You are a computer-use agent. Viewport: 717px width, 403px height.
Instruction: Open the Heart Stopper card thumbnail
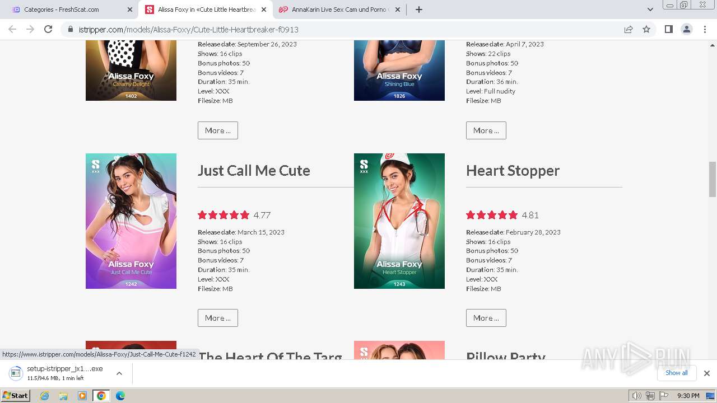click(399, 221)
